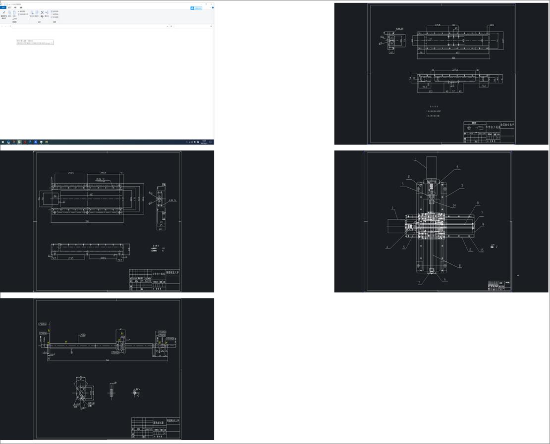Select the cross-slide assembly drawing thumbnail

pyautogui.click(x=441, y=221)
